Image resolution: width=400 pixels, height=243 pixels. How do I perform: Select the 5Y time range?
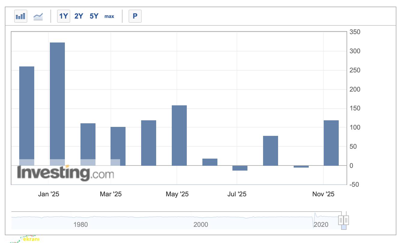click(x=94, y=16)
